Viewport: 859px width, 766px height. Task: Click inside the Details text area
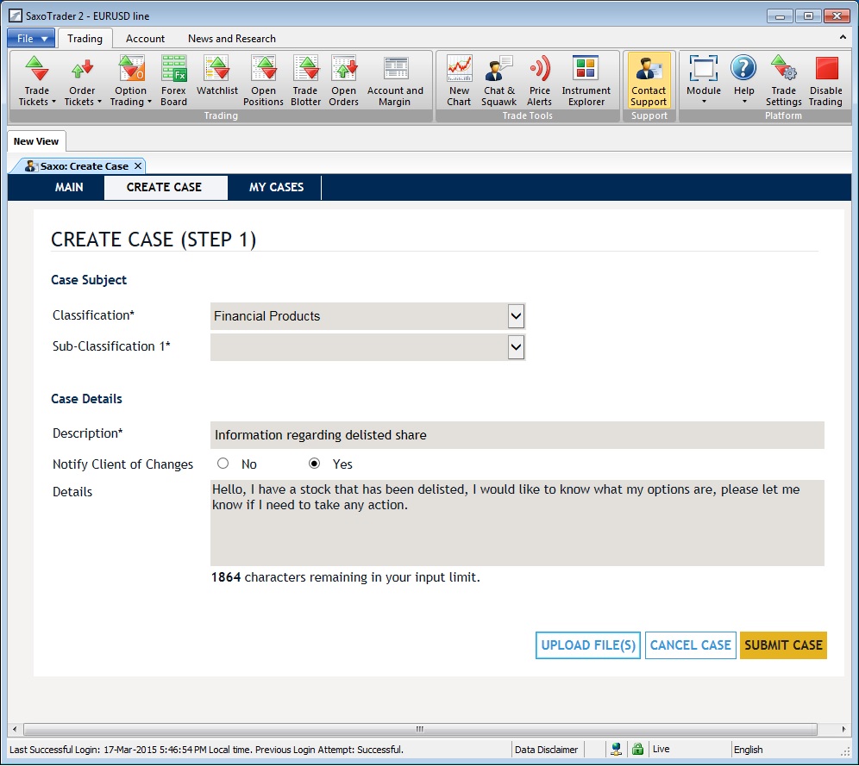[x=517, y=522]
